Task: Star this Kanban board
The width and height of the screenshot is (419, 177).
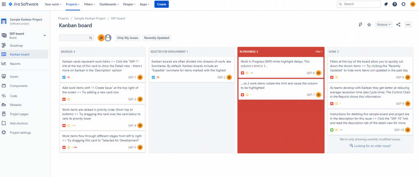Action: (369, 25)
